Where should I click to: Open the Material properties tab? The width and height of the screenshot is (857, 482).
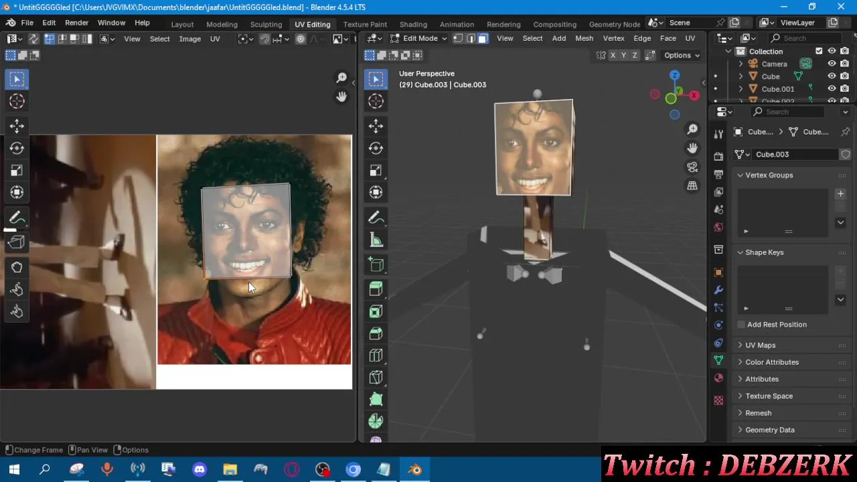718,378
